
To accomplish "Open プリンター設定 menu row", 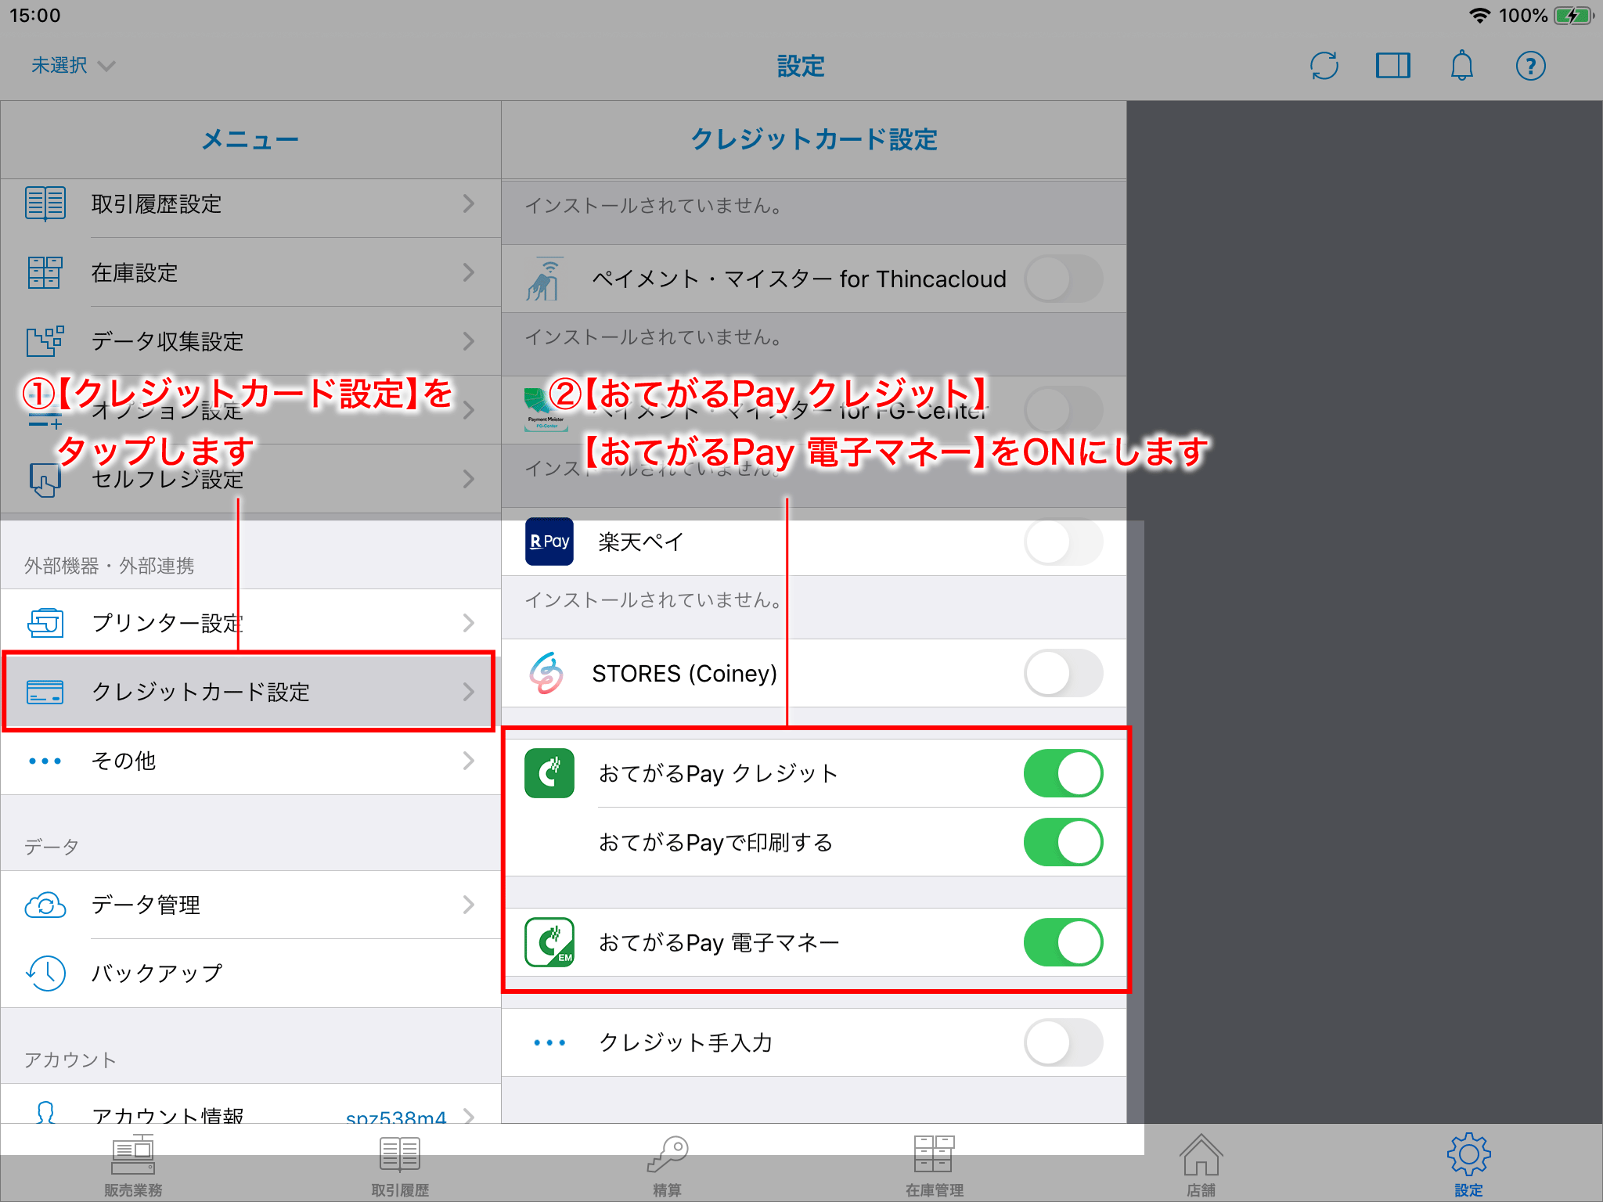I will [x=250, y=623].
